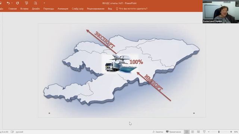Click the Undo arrow in the title bar
The width and height of the screenshot is (239, 134).
8,3
